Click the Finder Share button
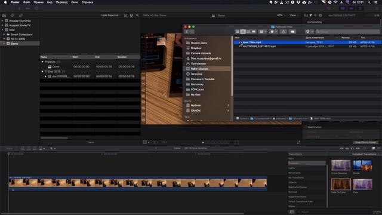382x215 pixels. point(284,32)
